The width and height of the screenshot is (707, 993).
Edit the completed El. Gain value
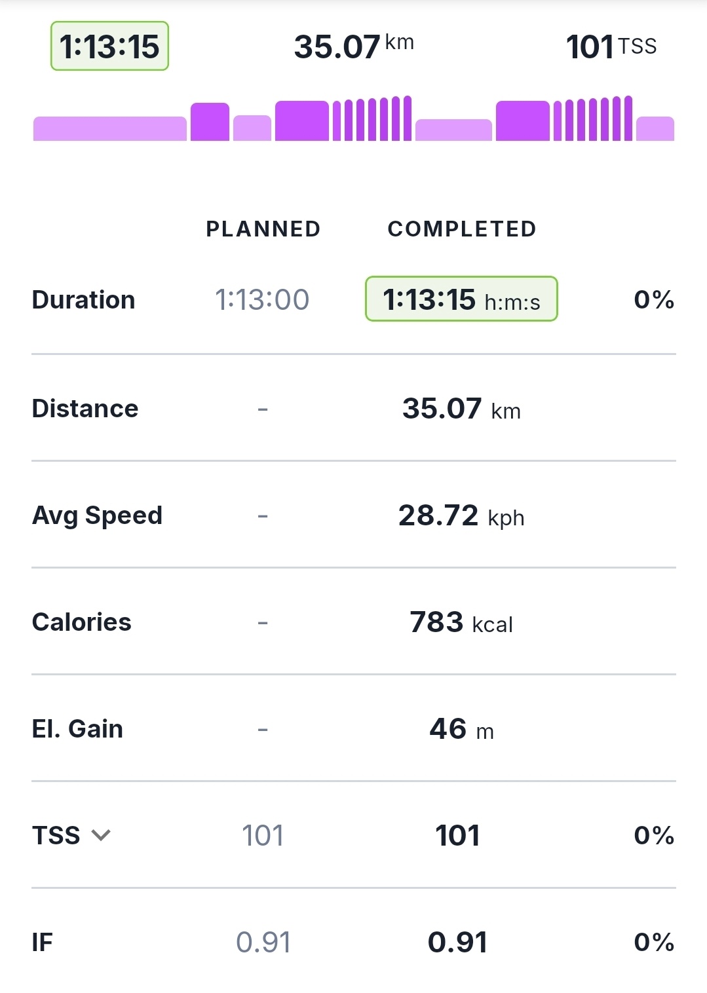coord(461,729)
